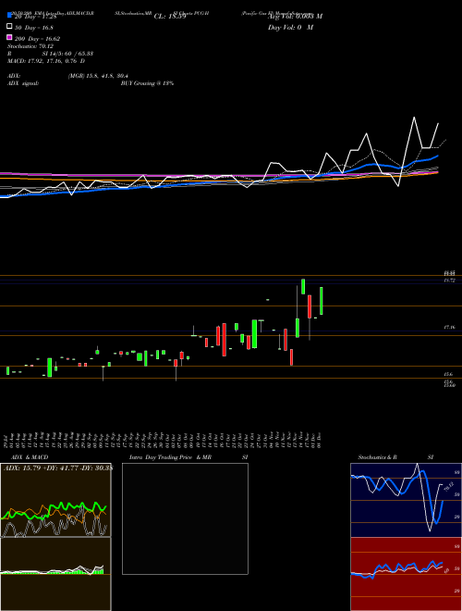This screenshot has height=611, width=462.
Task: Click the tallest green candlestick reaching 18.72
Action: (303, 286)
